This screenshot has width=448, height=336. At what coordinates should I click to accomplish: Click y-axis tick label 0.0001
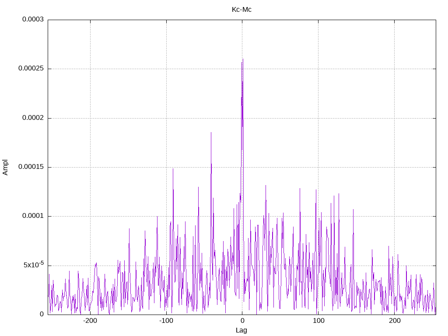pyautogui.click(x=33, y=216)
